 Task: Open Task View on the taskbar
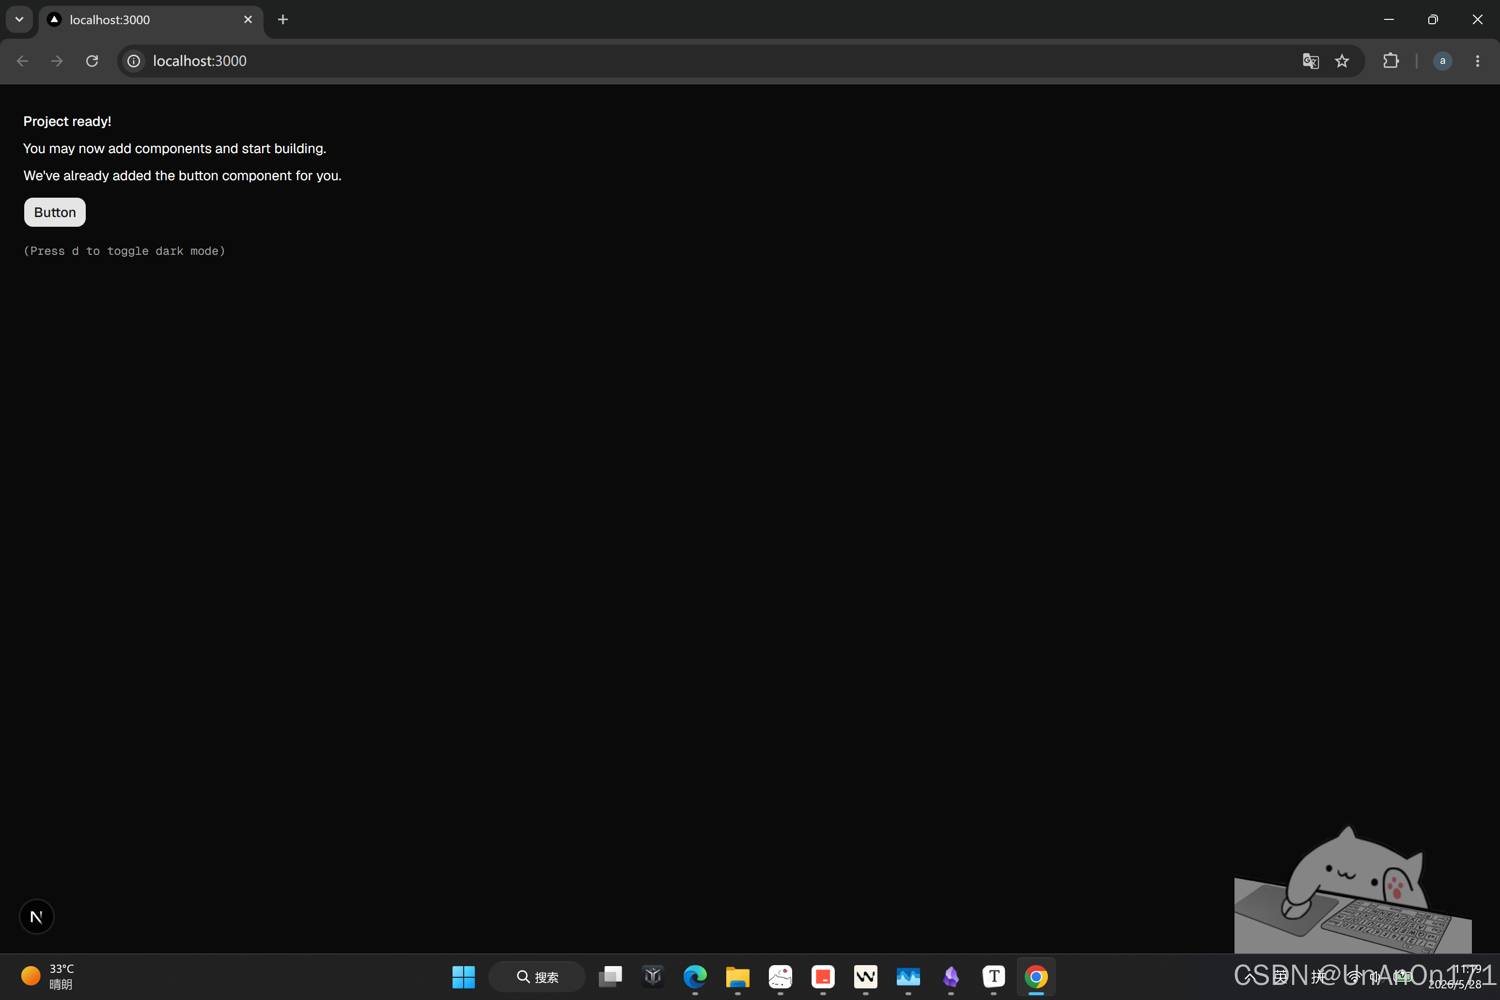[x=610, y=976]
